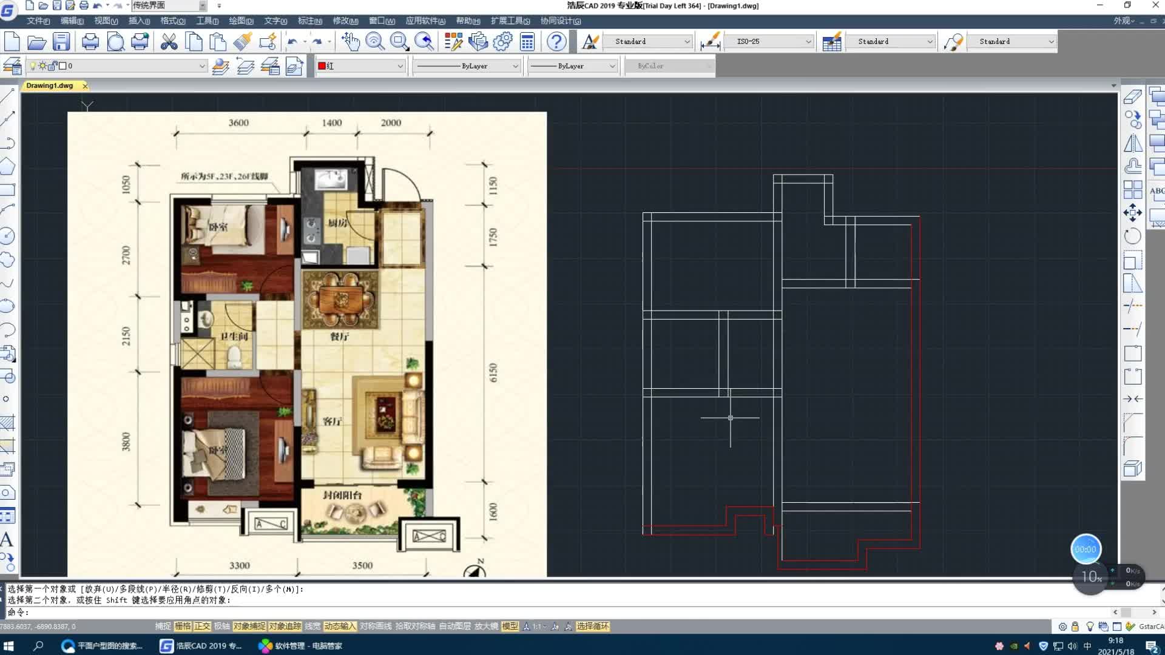The image size is (1165, 655).
Task: Click the 模型 model button in status bar
Action: (x=510, y=626)
